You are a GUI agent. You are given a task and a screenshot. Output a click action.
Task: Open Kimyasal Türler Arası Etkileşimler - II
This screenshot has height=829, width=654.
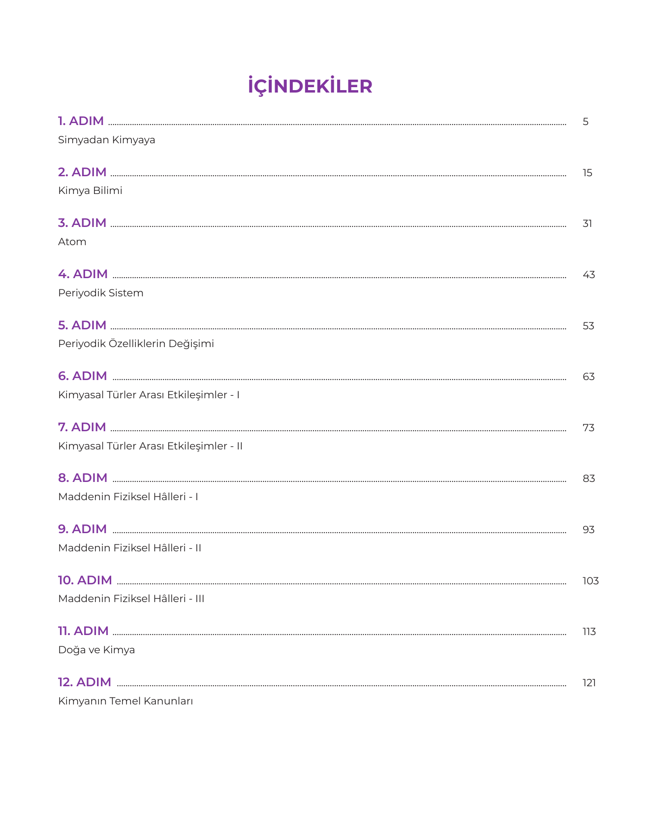pos(150,446)
